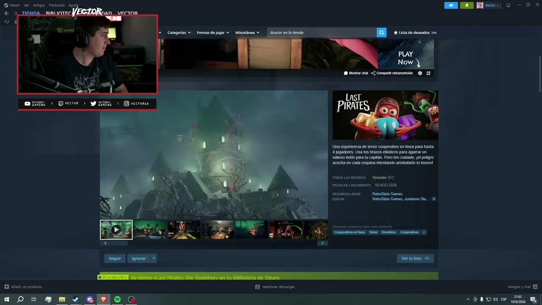This screenshot has width=542, height=305.
Task: Click Añadir un producto
Action: [23, 287]
